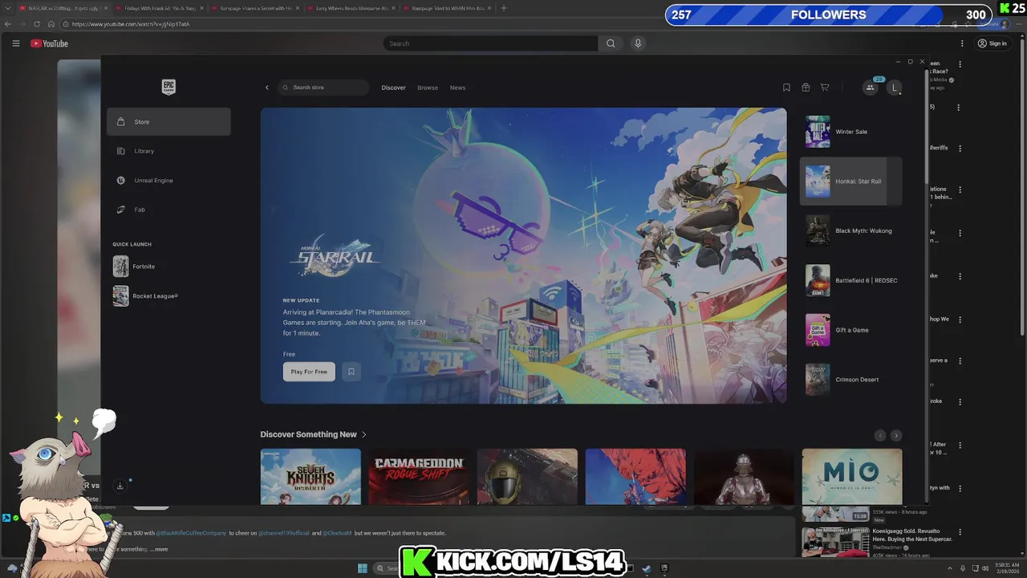Switch to Fridays With Frank browser tab
The height and width of the screenshot is (578, 1027).
[x=157, y=8]
